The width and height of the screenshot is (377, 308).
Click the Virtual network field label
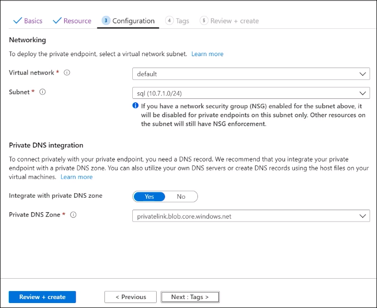tap(31, 73)
